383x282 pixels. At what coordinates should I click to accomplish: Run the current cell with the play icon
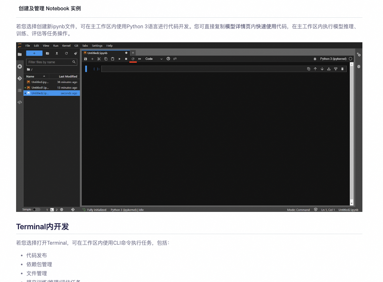tap(119, 59)
